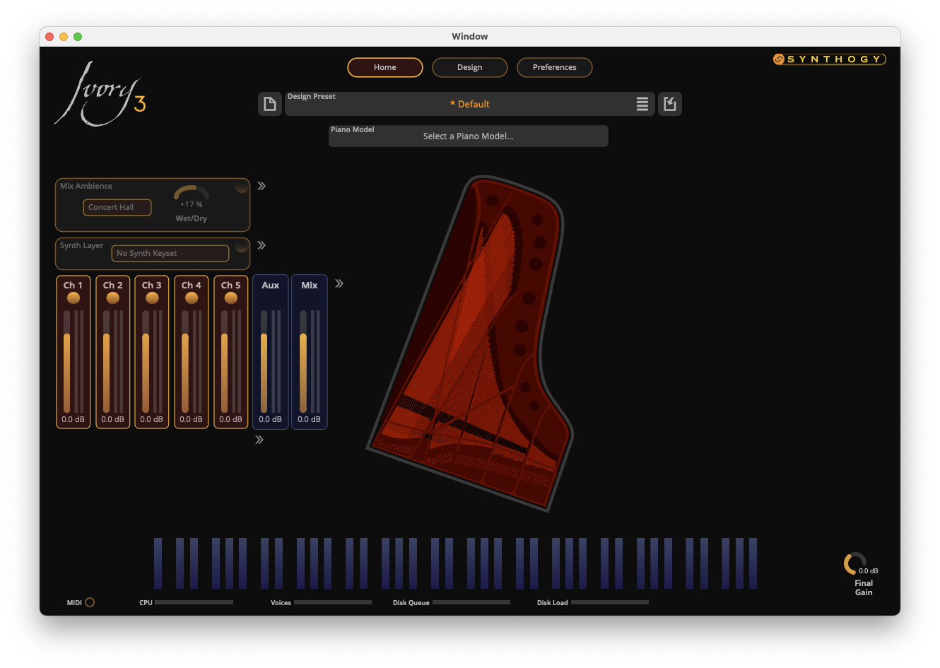
Task: Click the Synthogy logo
Action: coord(829,59)
